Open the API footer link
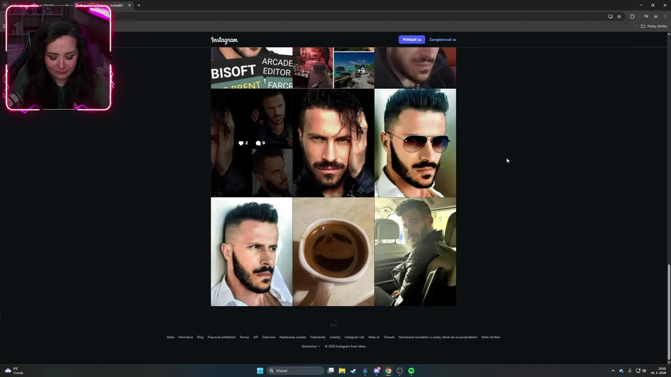Viewport: 671px width, 377px height. [x=256, y=337]
